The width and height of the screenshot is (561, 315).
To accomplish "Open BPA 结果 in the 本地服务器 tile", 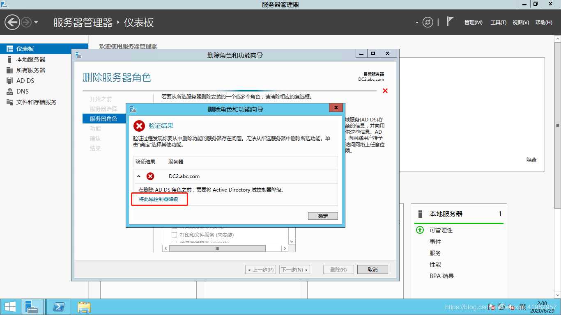I will [x=442, y=276].
